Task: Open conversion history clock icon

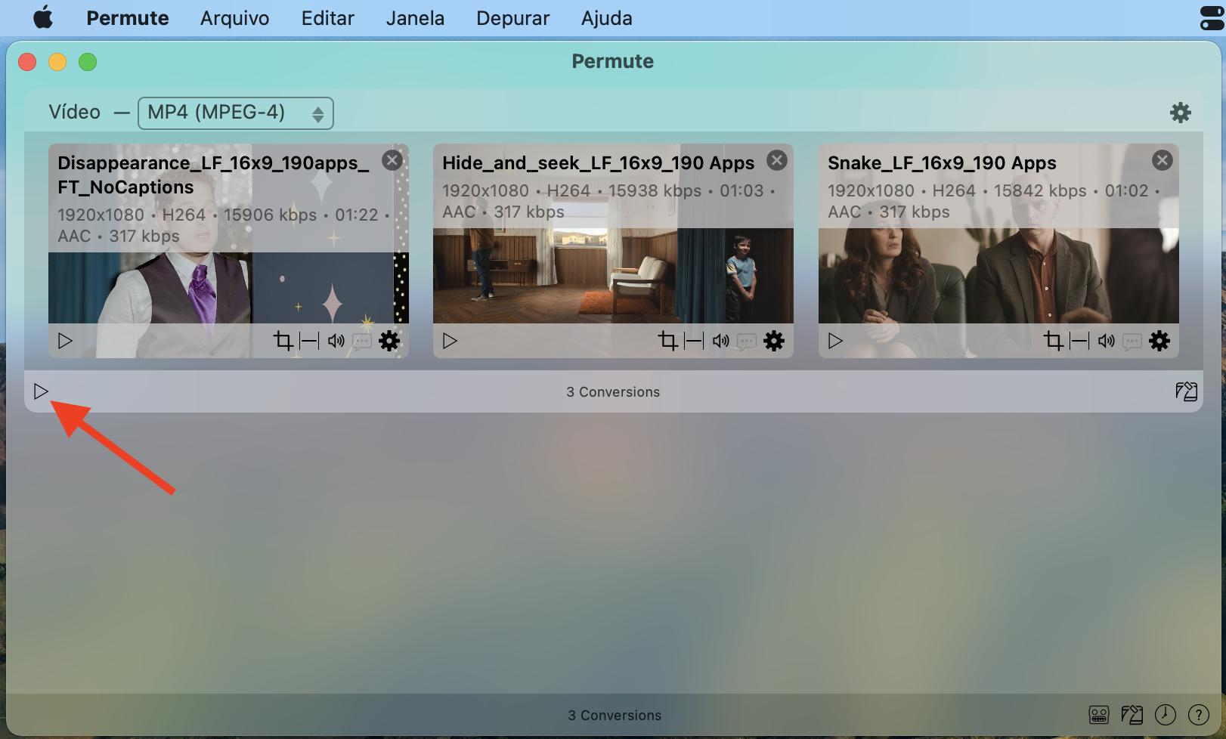Action: pos(1166,715)
